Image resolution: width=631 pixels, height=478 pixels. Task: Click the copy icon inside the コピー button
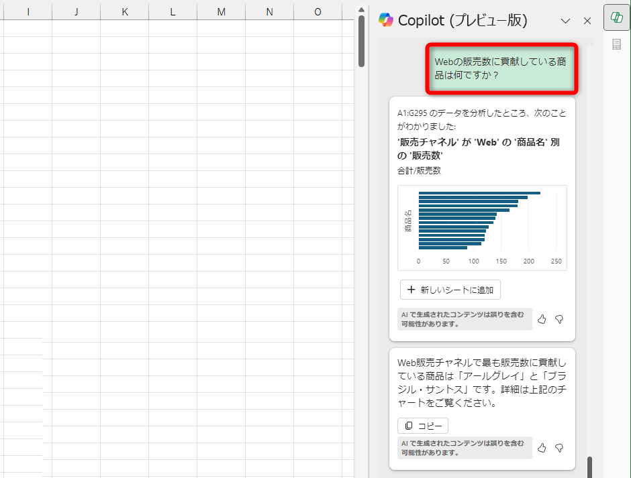[409, 425]
